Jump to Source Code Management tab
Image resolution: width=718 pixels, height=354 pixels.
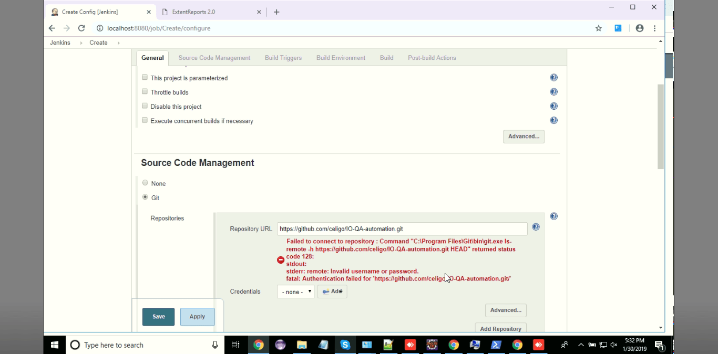(x=214, y=58)
